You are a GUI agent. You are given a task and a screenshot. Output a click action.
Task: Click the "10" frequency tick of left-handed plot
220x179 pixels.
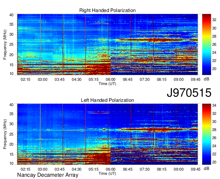click(11, 163)
